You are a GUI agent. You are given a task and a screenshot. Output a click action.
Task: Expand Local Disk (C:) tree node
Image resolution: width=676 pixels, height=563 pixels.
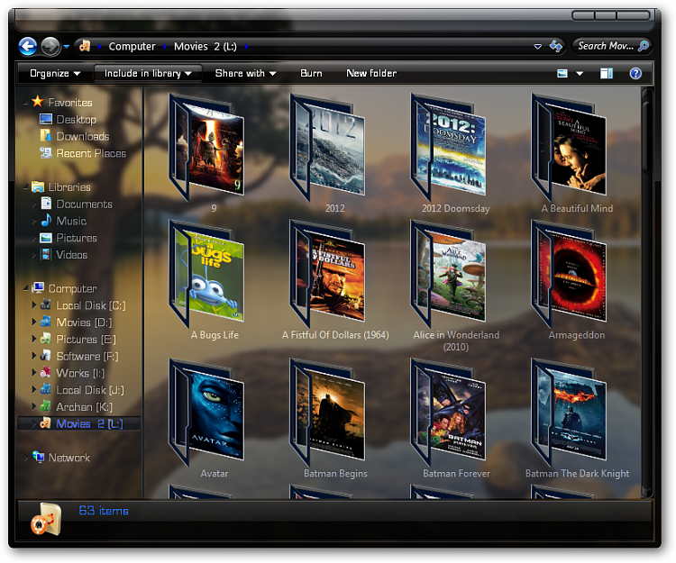click(x=34, y=305)
